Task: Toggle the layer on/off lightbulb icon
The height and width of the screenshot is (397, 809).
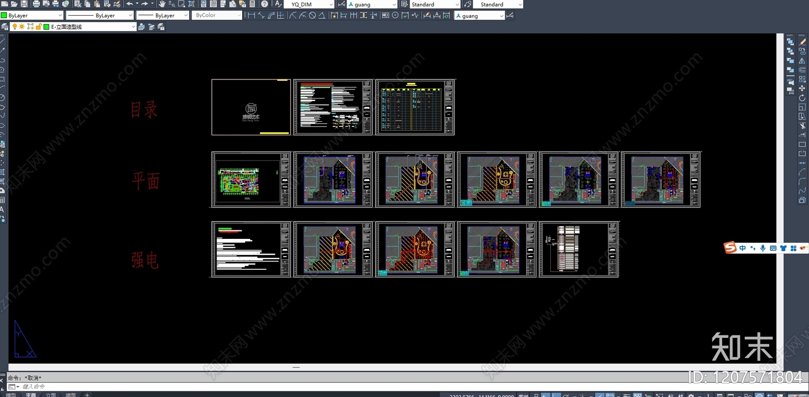Action: click(15, 27)
